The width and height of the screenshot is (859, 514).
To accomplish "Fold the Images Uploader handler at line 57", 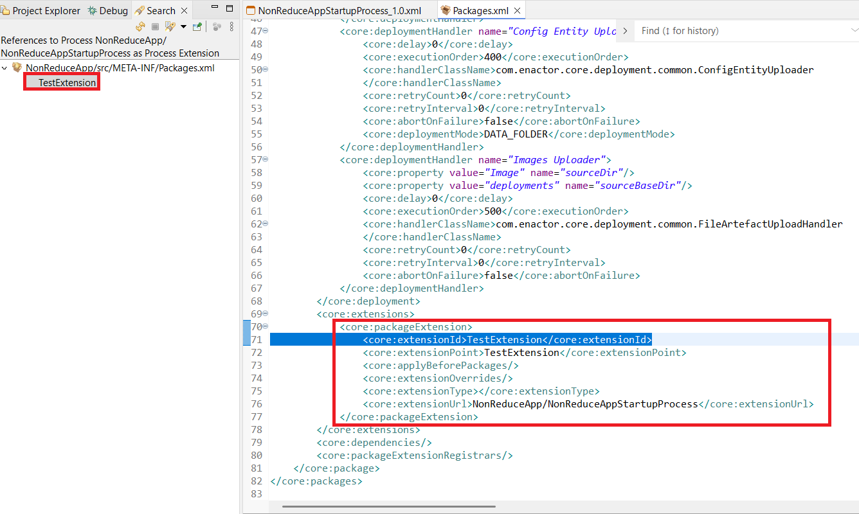I will [x=266, y=160].
